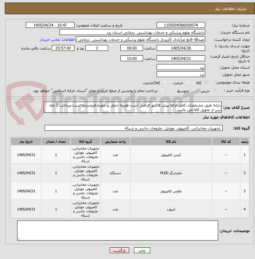
Task: Click the response deadline time 09:00
Action: click(x=132, y=48)
